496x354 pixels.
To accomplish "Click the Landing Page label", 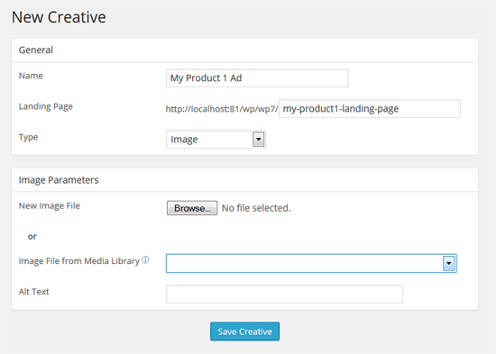I will click(x=46, y=106).
